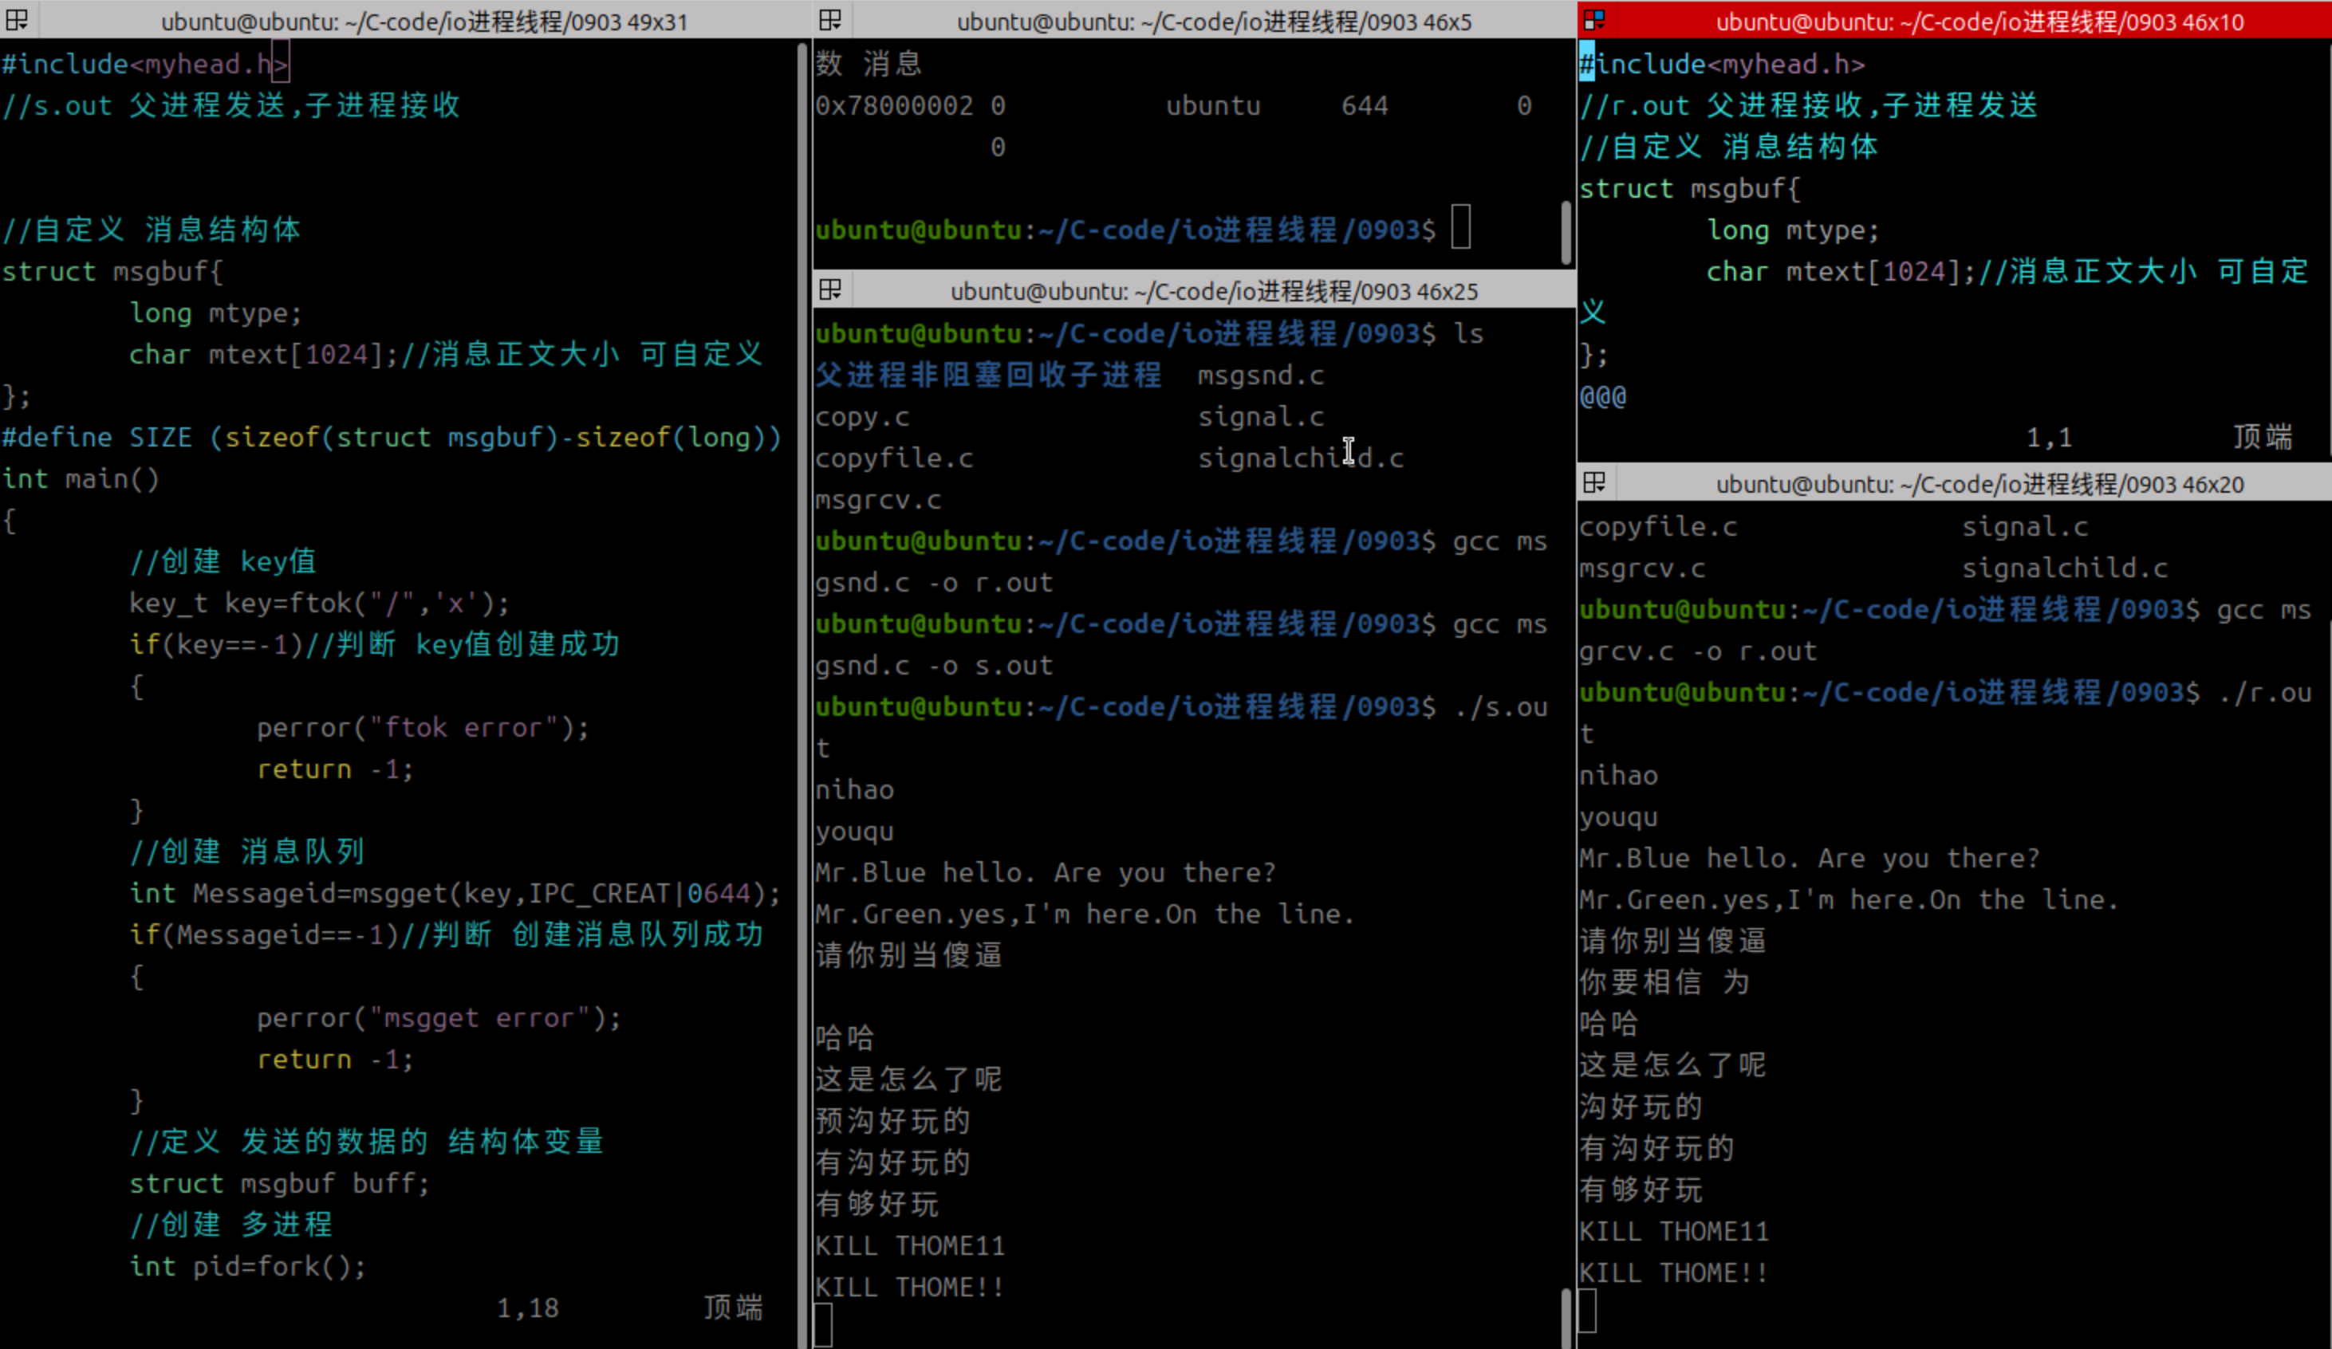Click 'long mtype;' in the left editor

click(x=215, y=313)
